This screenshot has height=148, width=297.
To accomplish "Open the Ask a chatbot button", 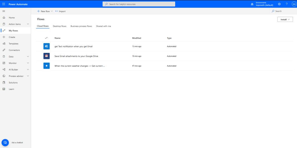I will [5, 143].
